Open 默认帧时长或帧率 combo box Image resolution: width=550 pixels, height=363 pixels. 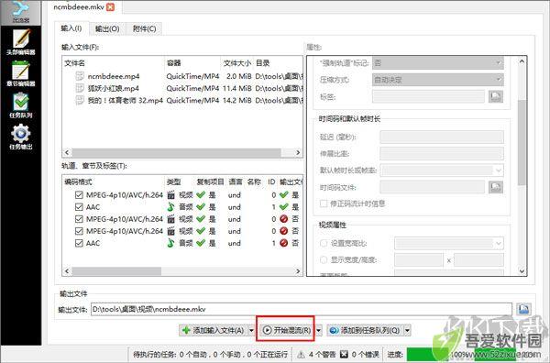[x=442, y=170]
